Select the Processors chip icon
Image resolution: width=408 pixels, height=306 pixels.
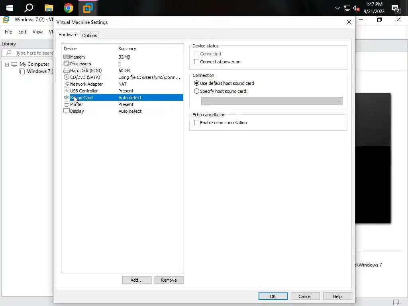tap(67, 63)
